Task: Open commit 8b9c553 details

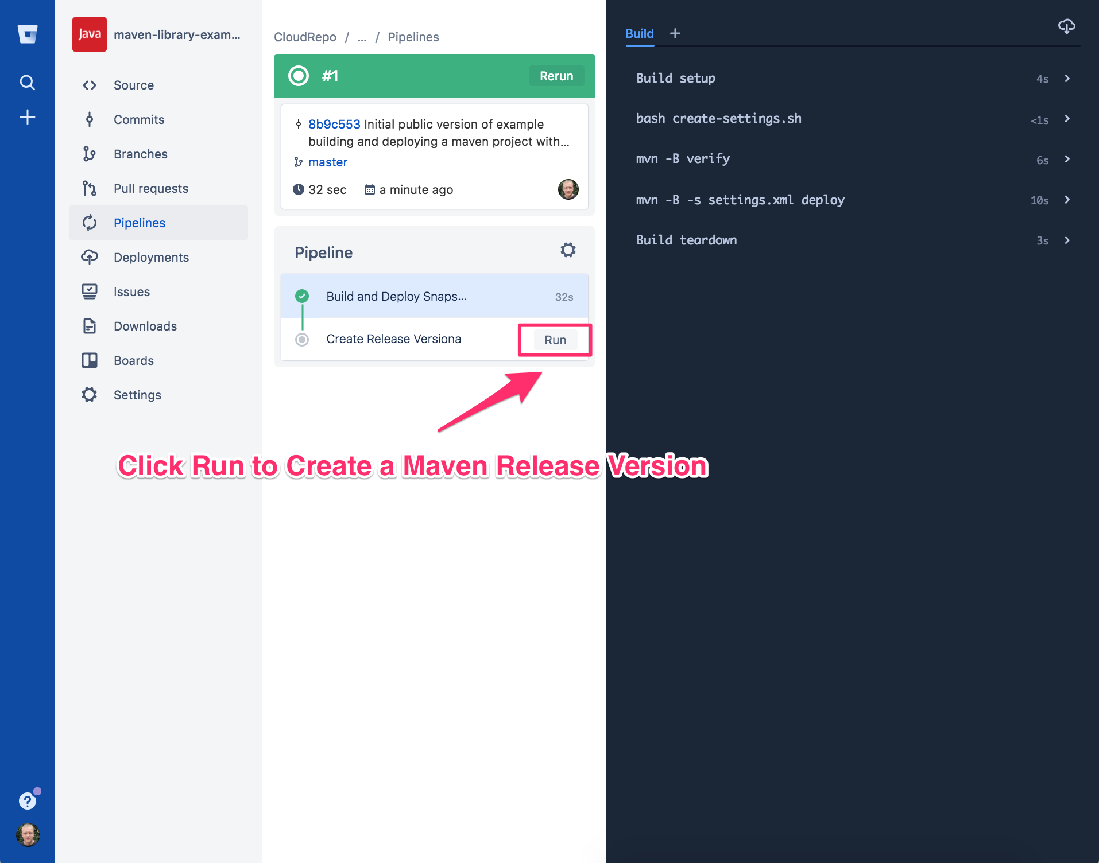Action: point(334,124)
